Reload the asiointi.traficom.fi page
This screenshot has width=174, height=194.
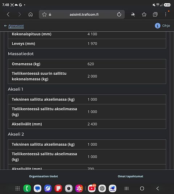point(119,15)
